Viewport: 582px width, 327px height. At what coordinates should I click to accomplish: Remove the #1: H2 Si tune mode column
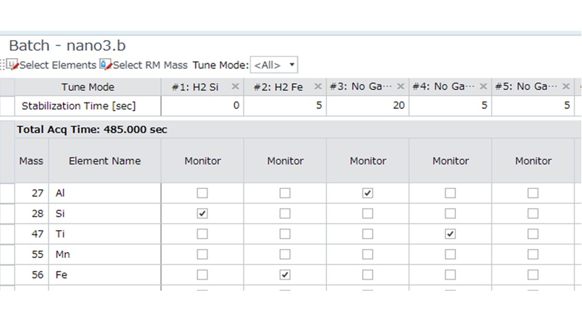[235, 87]
